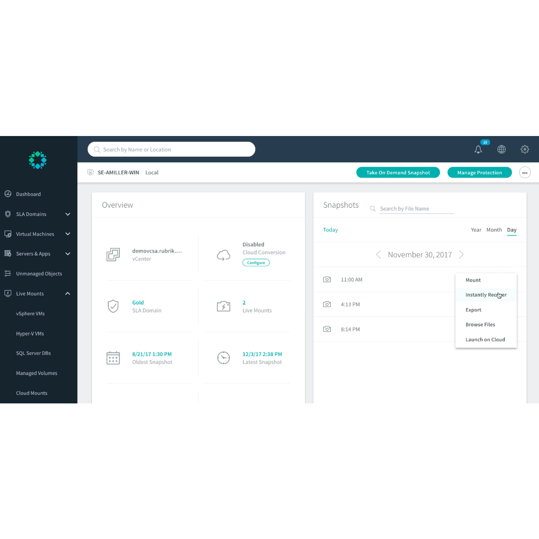The width and height of the screenshot is (539, 539).
Task: Click the cloud icon under Disabled Cloud Conversion
Action: tap(224, 254)
